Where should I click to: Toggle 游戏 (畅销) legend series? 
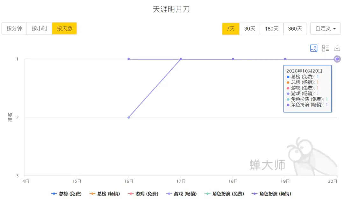click(182, 194)
